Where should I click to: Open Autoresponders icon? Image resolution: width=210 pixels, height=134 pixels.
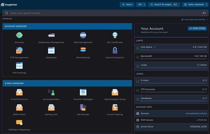(x=51, y=92)
